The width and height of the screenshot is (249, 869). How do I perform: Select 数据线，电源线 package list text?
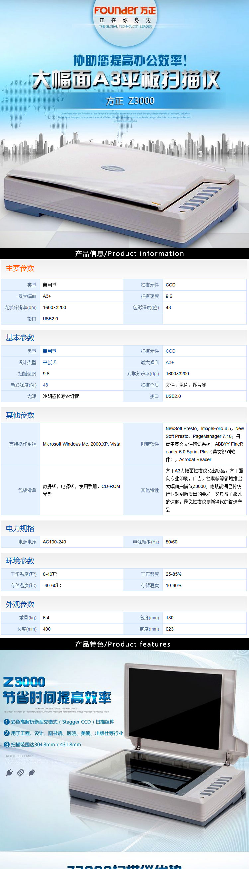click(81, 490)
